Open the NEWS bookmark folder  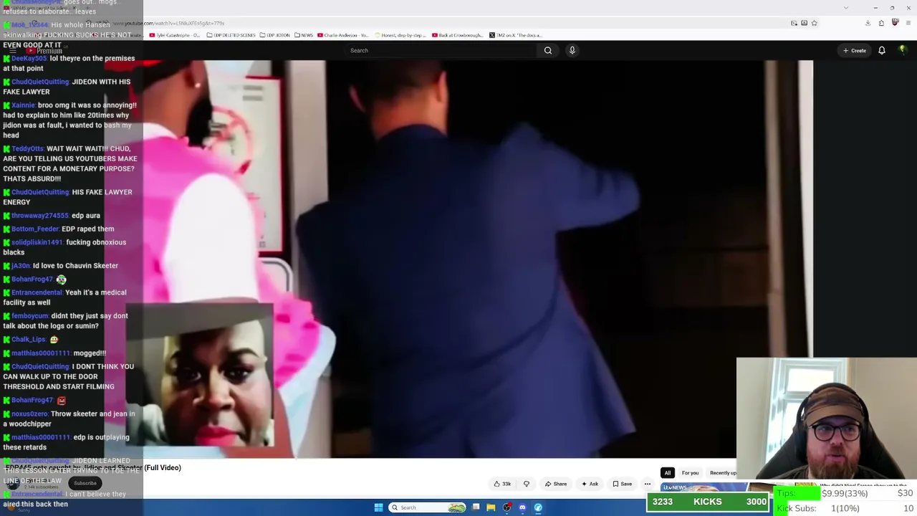(304, 35)
